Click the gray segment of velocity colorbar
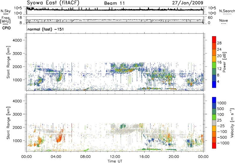 click(214, 123)
